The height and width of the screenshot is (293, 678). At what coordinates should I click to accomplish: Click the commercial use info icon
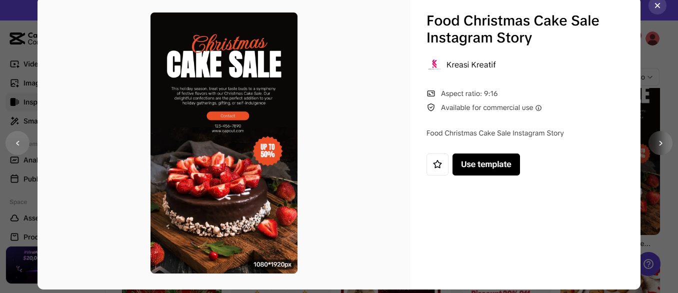[x=538, y=108]
